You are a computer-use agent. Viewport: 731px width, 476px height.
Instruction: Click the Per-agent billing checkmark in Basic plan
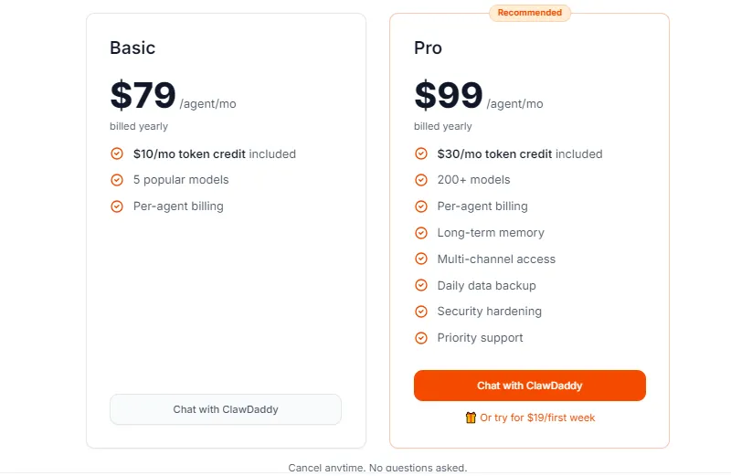tap(117, 206)
